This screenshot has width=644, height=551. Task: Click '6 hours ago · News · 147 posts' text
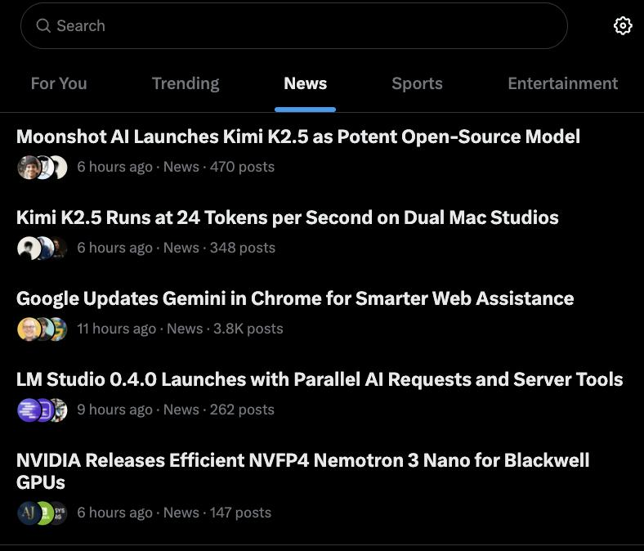click(174, 513)
